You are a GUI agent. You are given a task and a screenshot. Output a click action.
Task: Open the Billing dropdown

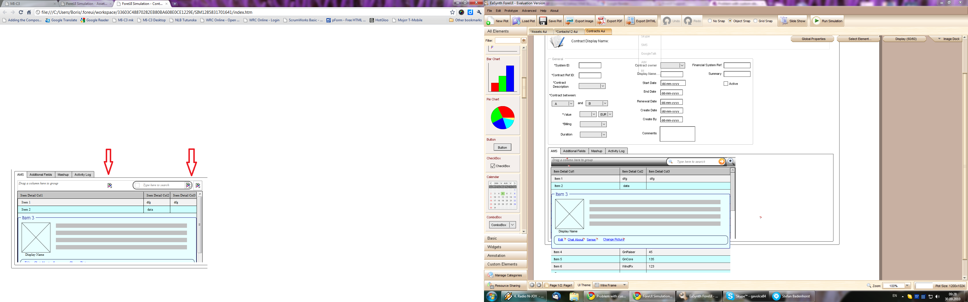pyautogui.click(x=593, y=124)
